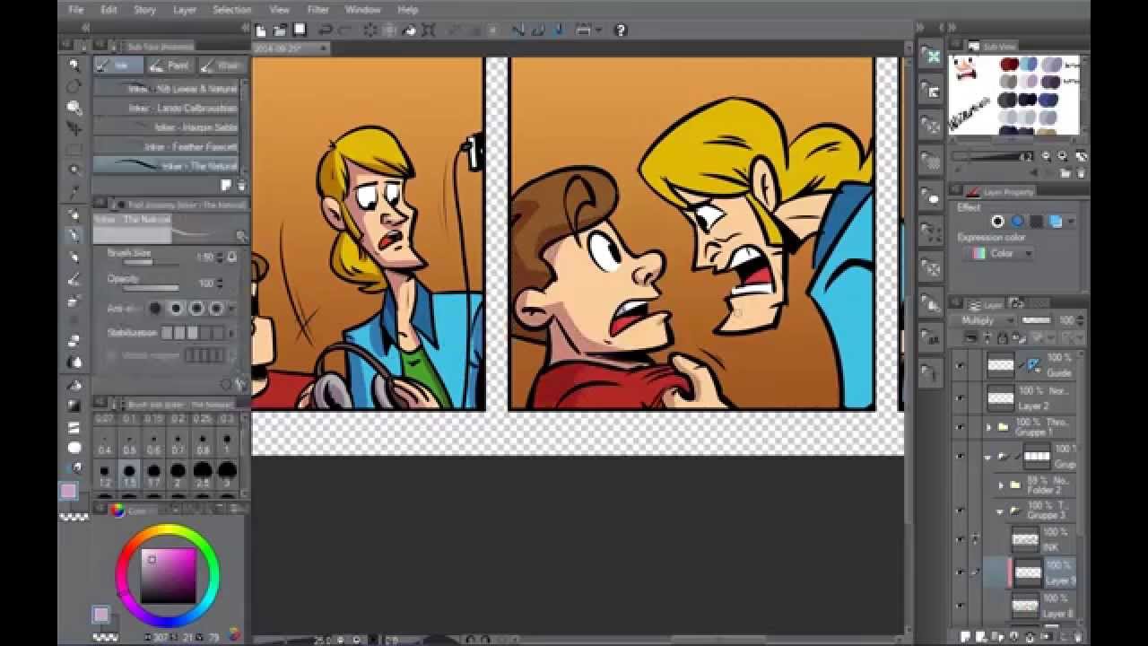This screenshot has width=1148, height=646.
Task: Click the Undo arrow in the command bar
Action: (x=326, y=30)
